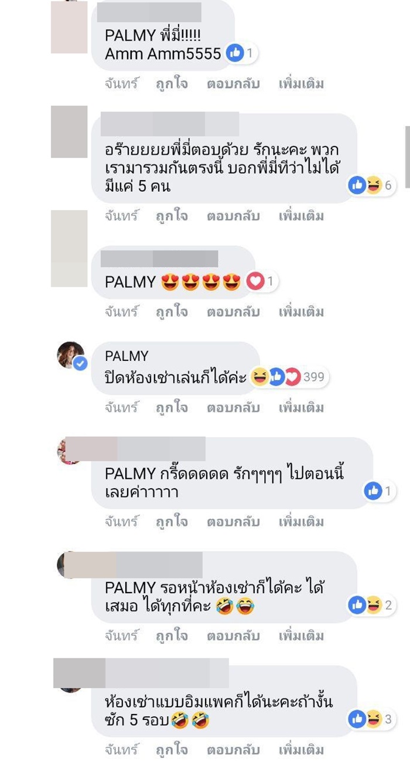Toggle 'ถูกใจ' under the Amm5555 comment
Viewport: 410px width, 768px height.
pyautogui.click(x=172, y=83)
